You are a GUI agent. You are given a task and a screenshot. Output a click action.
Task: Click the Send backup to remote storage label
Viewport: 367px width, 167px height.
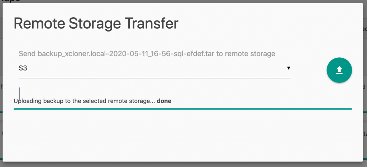(x=147, y=54)
